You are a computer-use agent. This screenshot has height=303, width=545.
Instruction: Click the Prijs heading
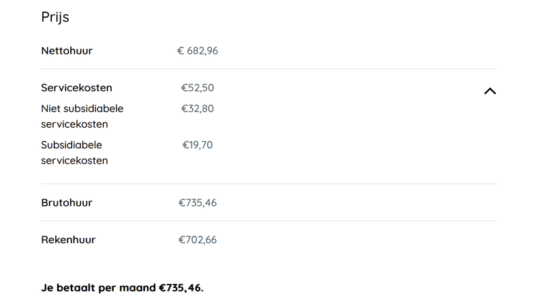(55, 17)
